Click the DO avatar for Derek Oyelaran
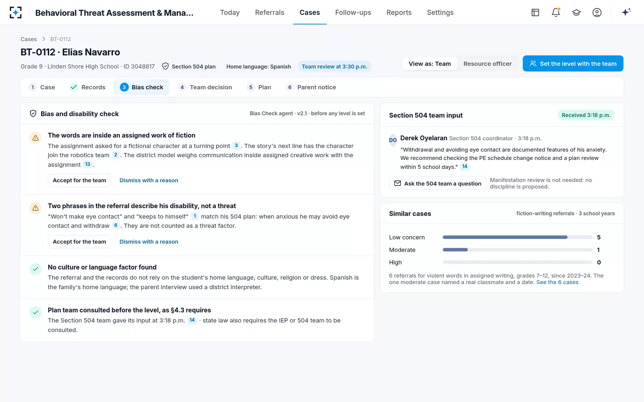This screenshot has height=402, width=644. pyautogui.click(x=393, y=140)
